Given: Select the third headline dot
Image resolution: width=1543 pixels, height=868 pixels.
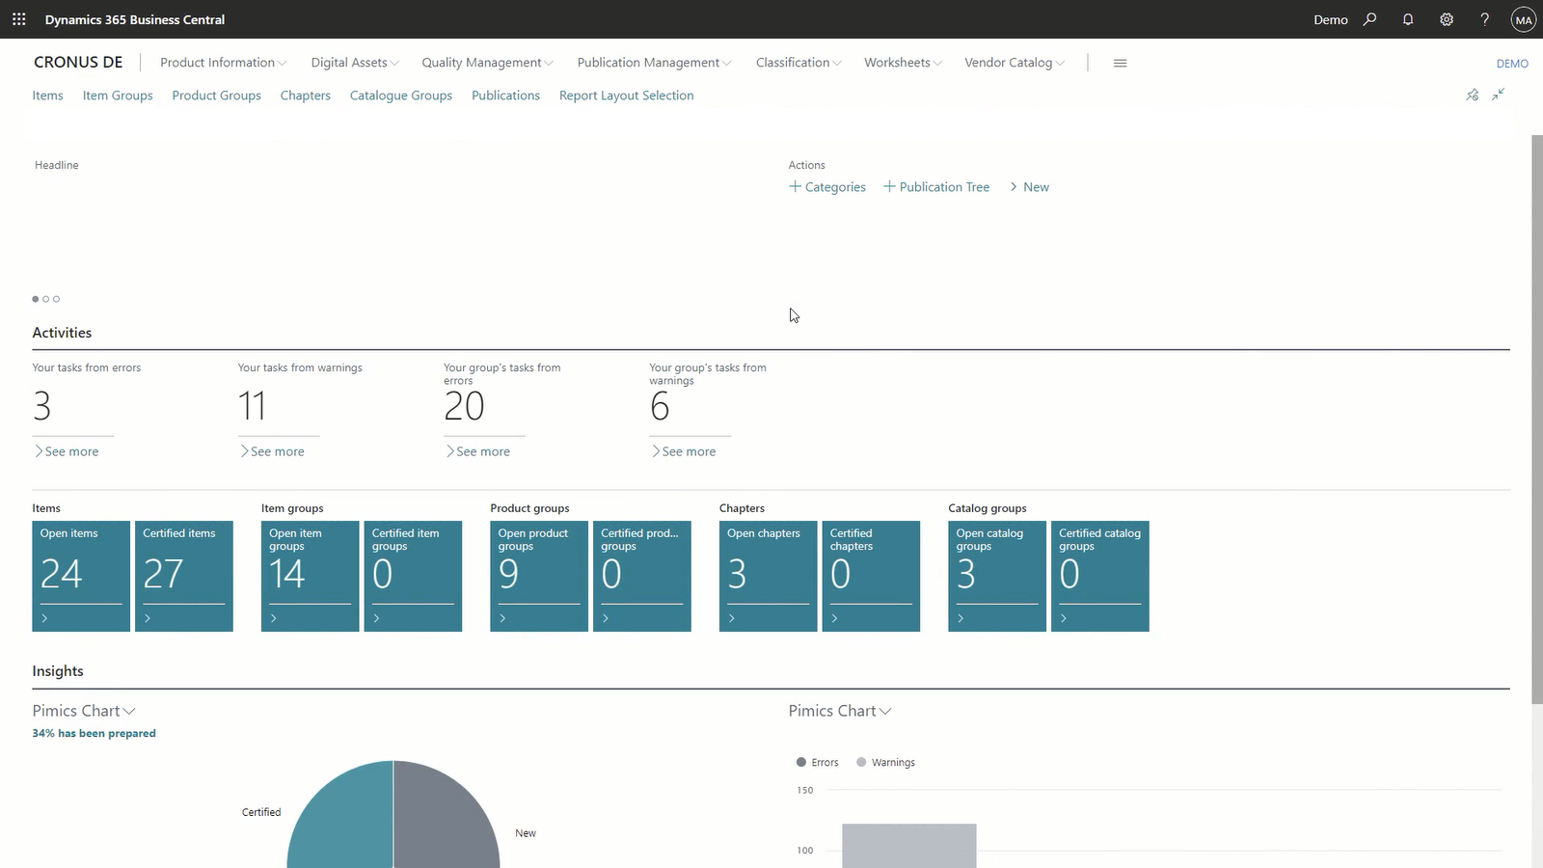Looking at the screenshot, I should pyautogui.click(x=56, y=299).
